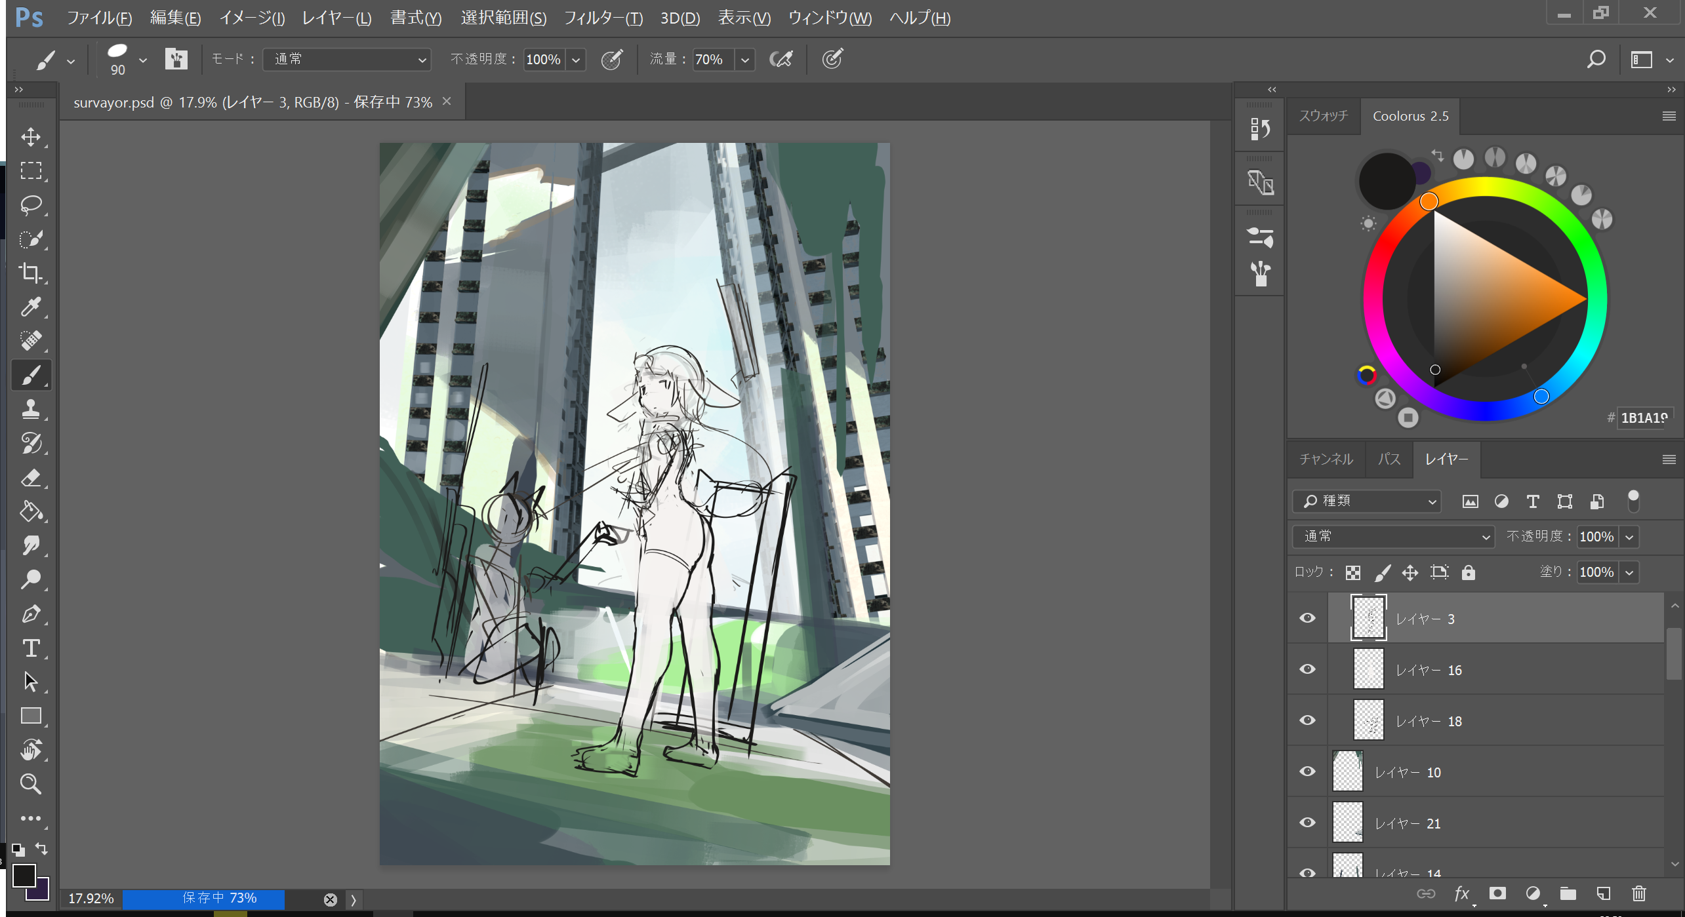Switch to the パス tab
Viewport: 1685px width, 917px height.
[x=1389, y=459]
